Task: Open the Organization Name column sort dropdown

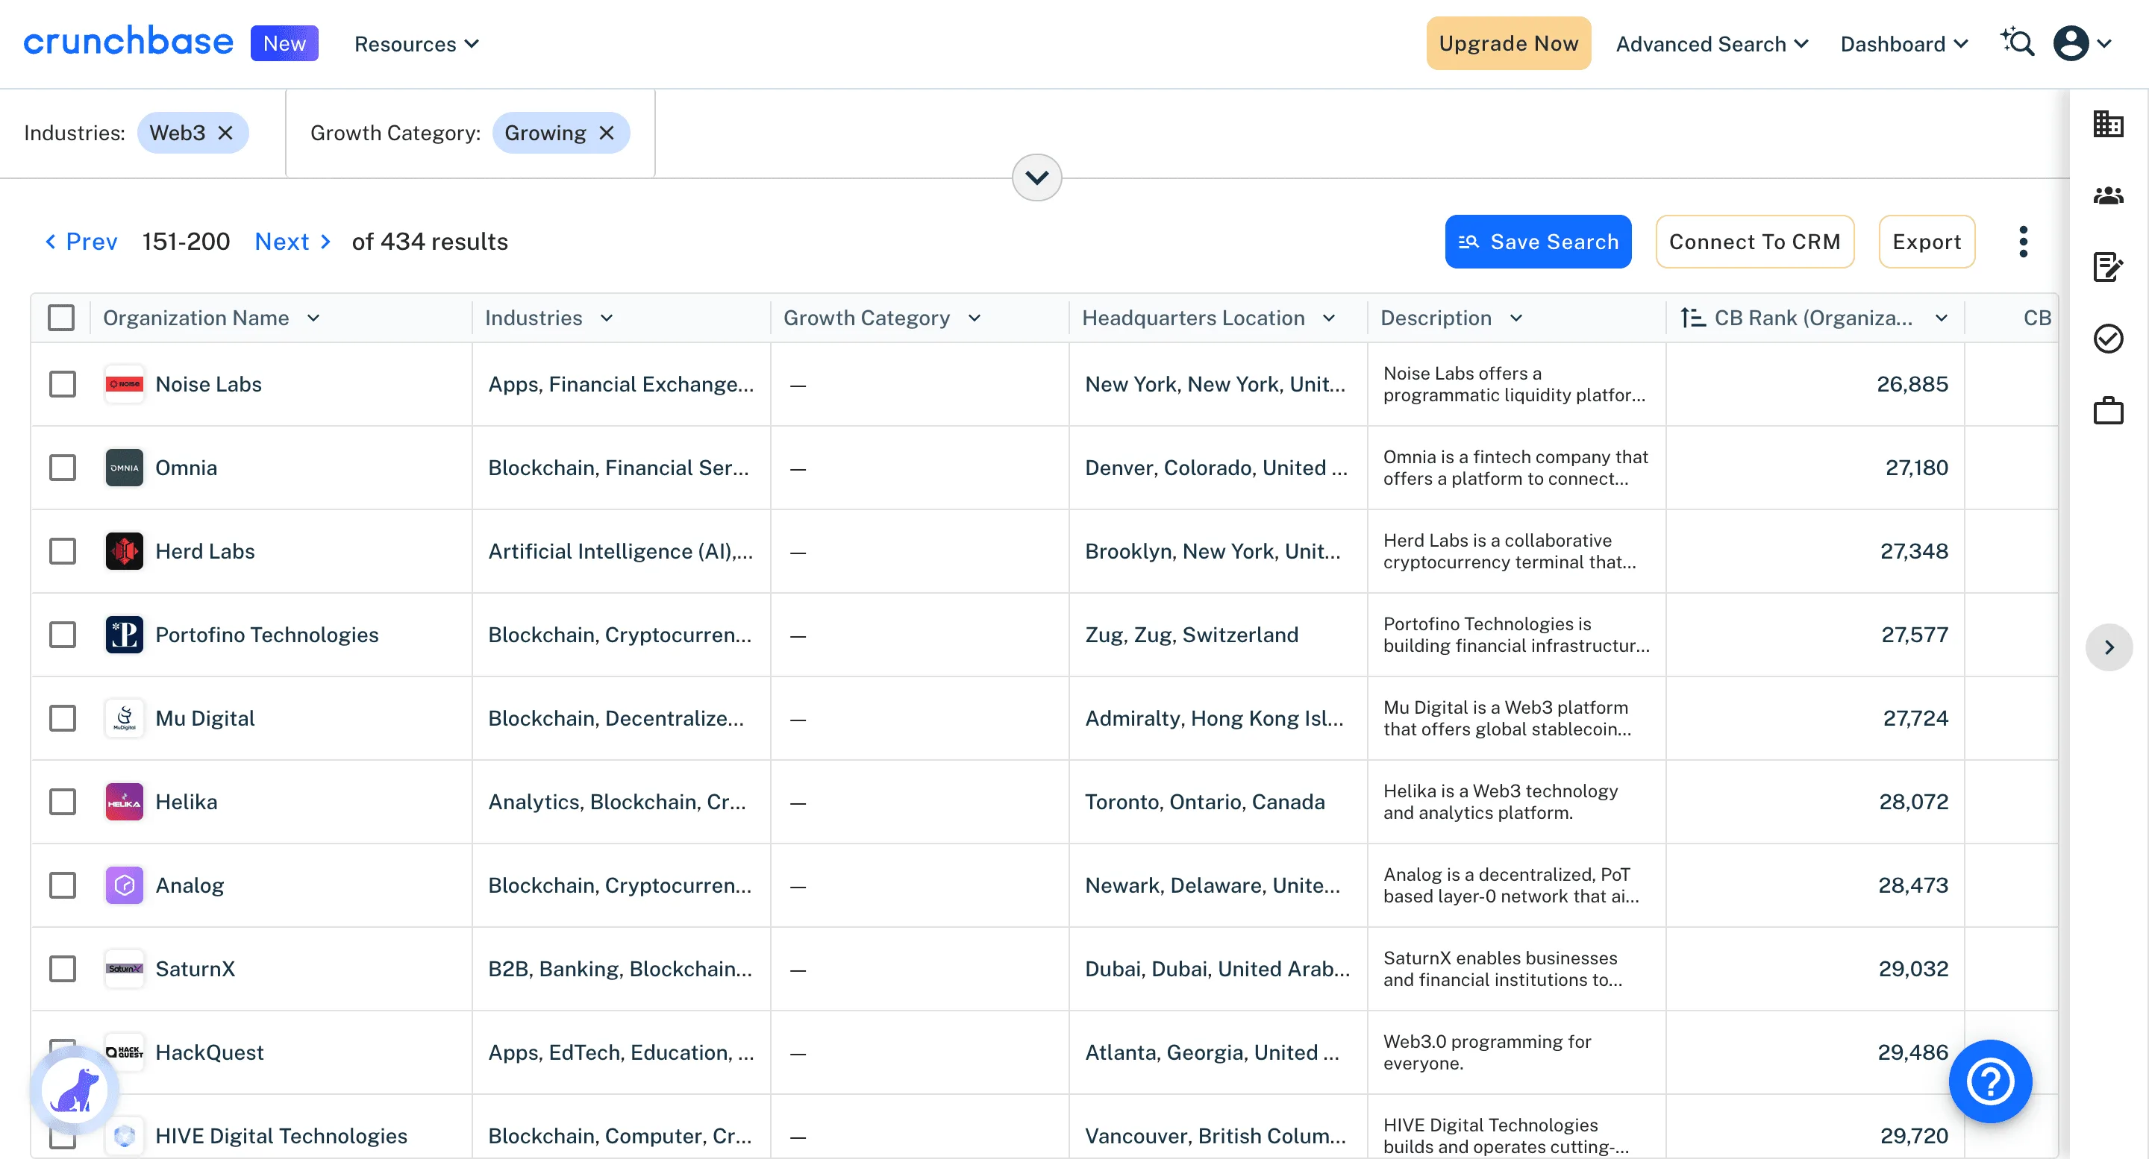Action: pos(314,318)
